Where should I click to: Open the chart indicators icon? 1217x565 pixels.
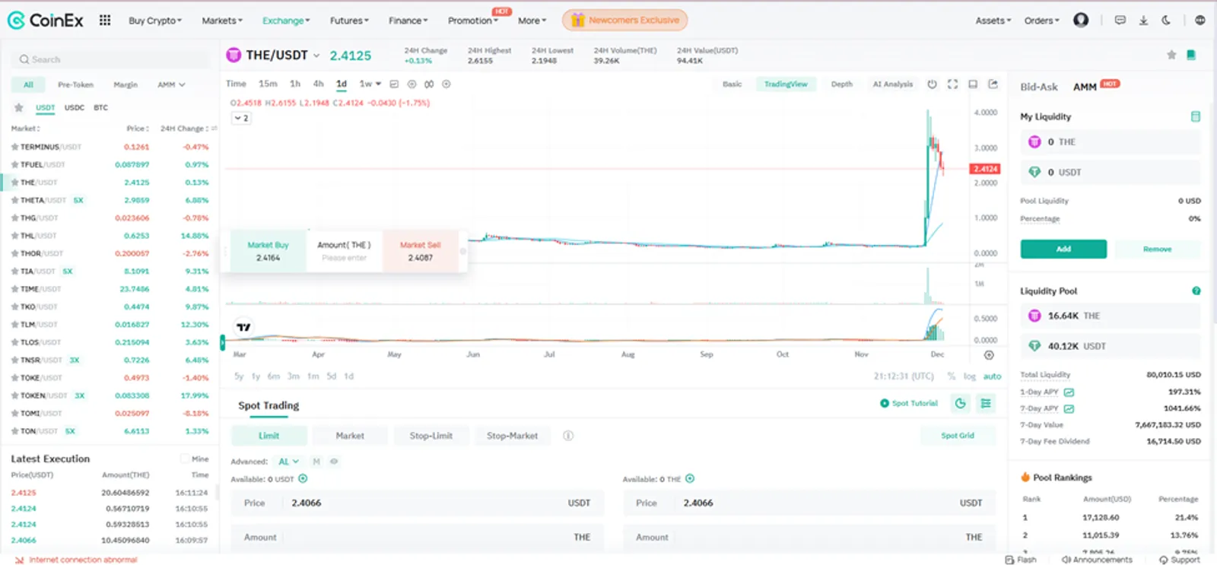(395, 84)
